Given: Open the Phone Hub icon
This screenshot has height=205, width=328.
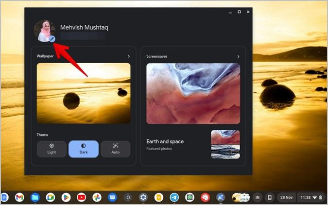Looking at the screenshot, I should 270,197.
